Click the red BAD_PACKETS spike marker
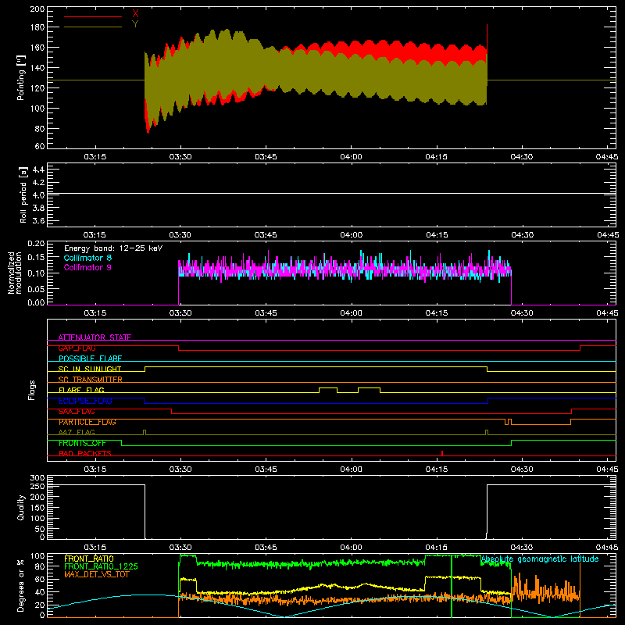625x625 pixels. point(442,453)
